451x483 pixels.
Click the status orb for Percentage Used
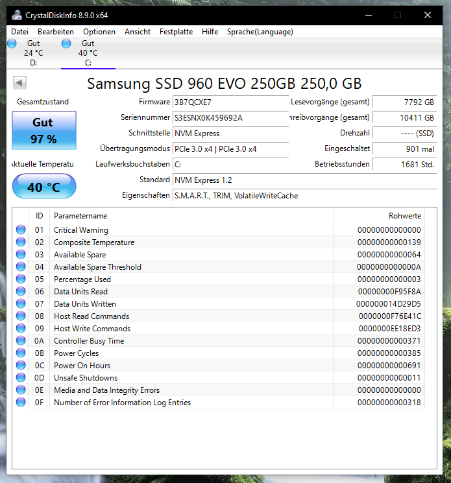click(x=21, y=279)
